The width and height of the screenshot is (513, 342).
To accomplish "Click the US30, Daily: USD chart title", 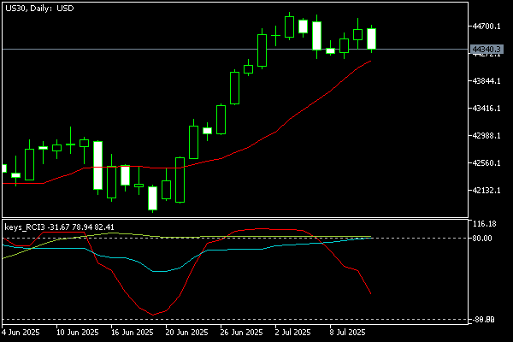I will (x=39, y=9).
